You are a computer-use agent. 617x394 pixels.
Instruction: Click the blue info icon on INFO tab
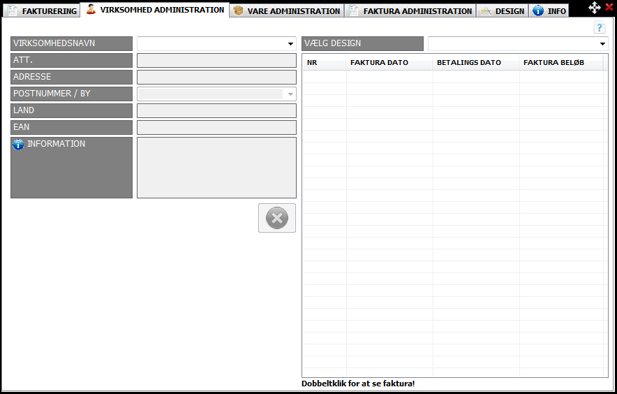point(538,10)
